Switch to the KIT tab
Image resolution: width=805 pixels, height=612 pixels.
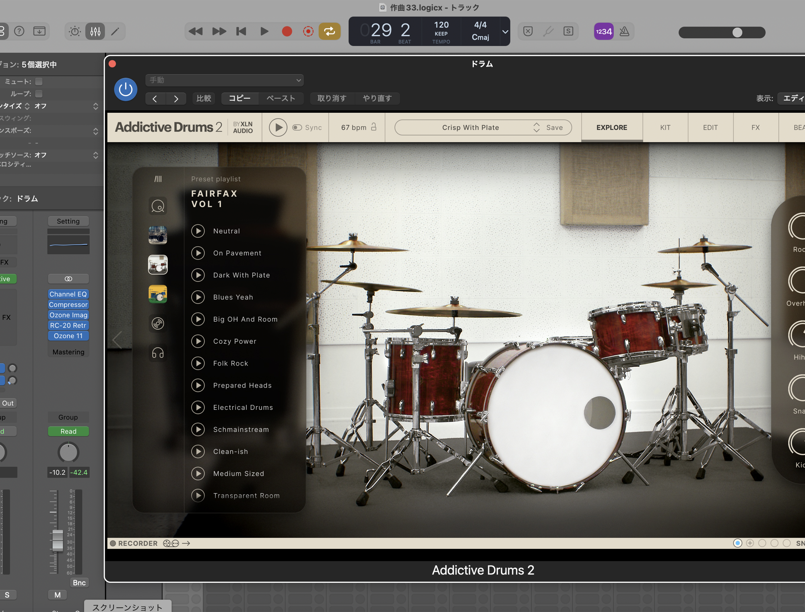pos(665,128)
